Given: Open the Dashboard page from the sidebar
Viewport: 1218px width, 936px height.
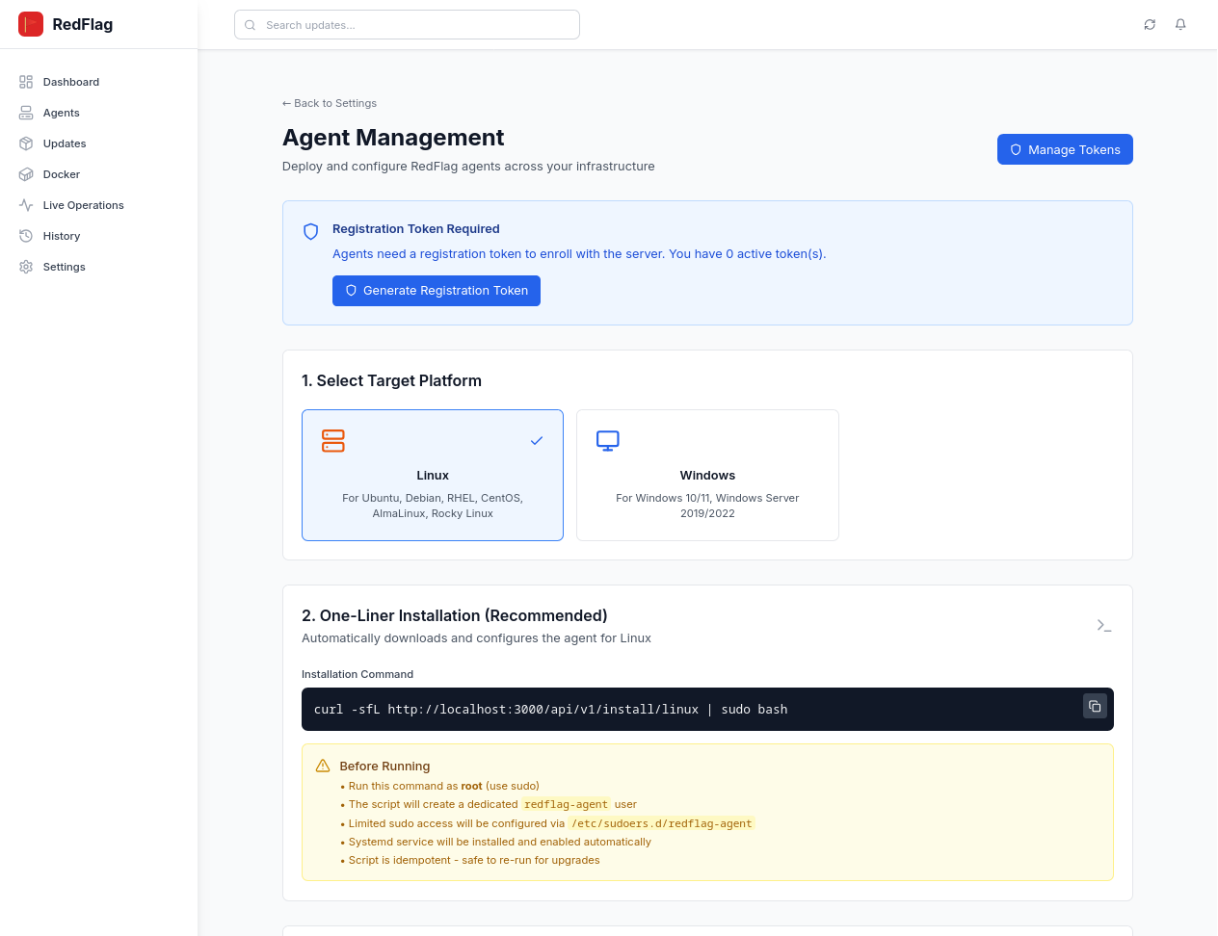Looking at the screenshot, I should click(x=70, y=82).
